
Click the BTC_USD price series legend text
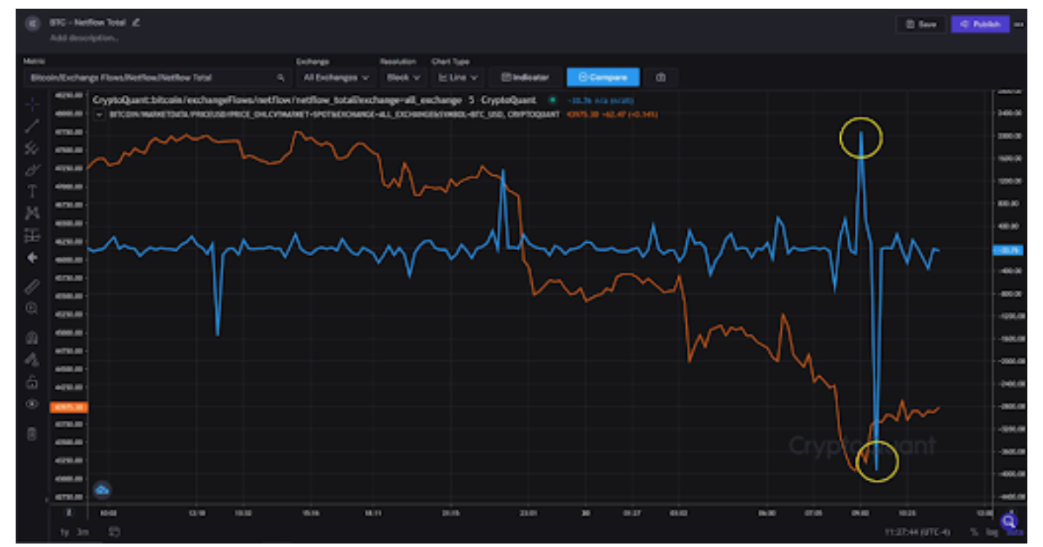pos(334,114)
